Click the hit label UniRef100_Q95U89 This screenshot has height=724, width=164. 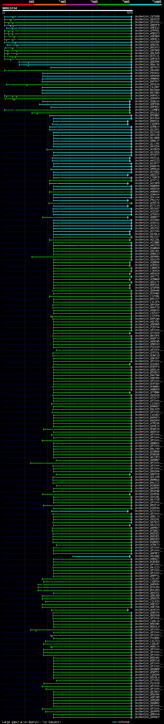[147, 700]
